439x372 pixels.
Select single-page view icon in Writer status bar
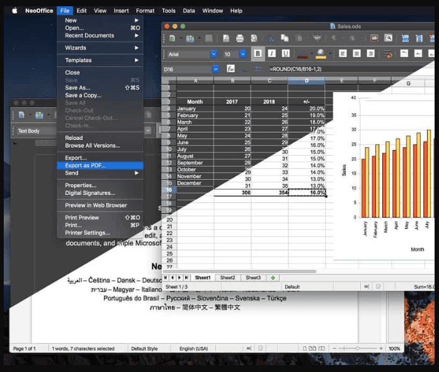click(305, 349)
